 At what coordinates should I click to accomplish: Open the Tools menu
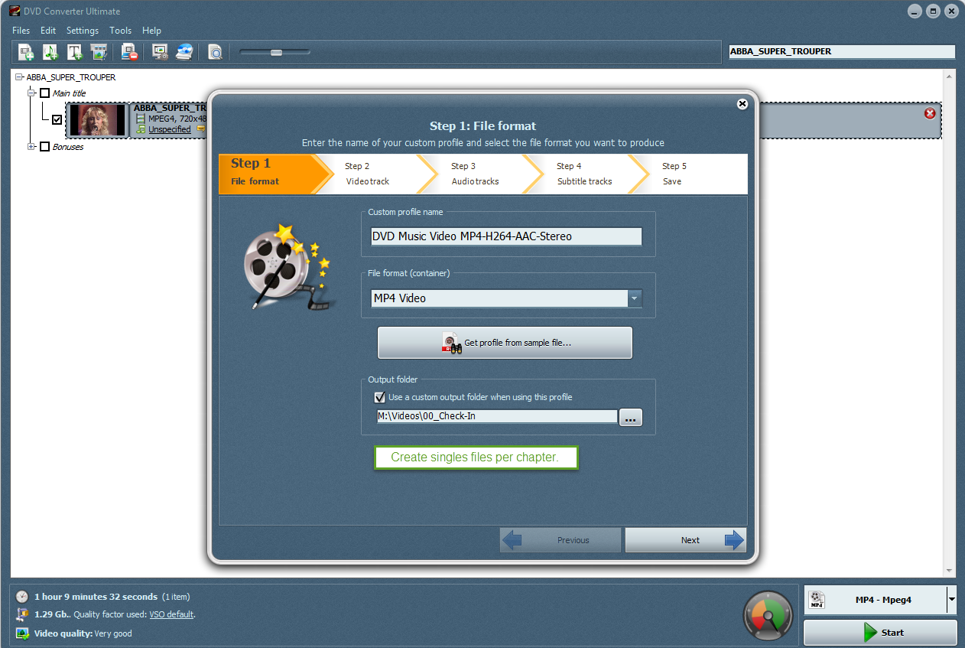coord(121,31)
